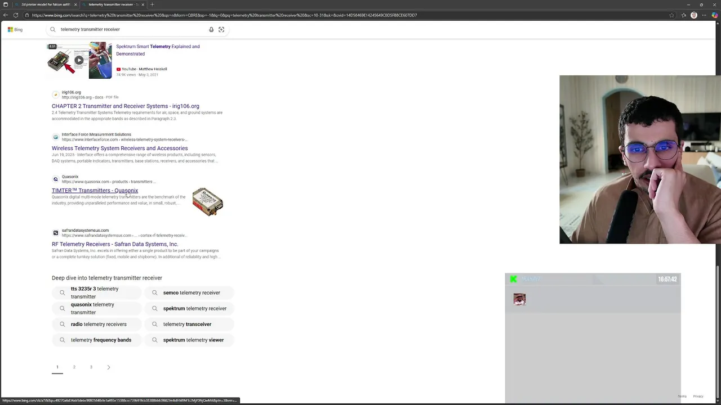
Task: Click the Quasonix favicon
Action: point(55,179)
